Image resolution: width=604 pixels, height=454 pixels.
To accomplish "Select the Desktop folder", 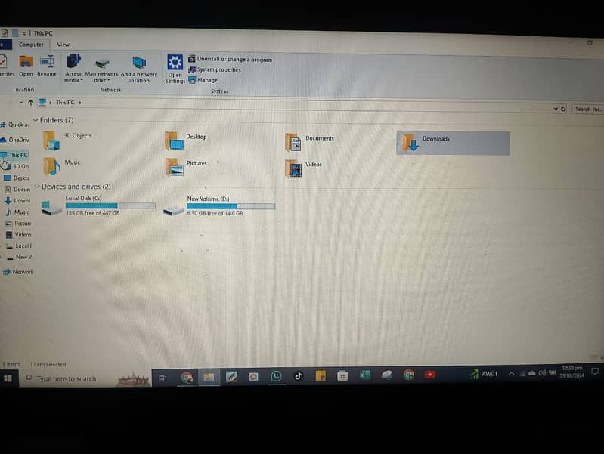I will [x=186, y=141].
